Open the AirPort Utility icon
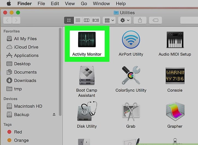The image size is (198, 145). tap(131, 40)
